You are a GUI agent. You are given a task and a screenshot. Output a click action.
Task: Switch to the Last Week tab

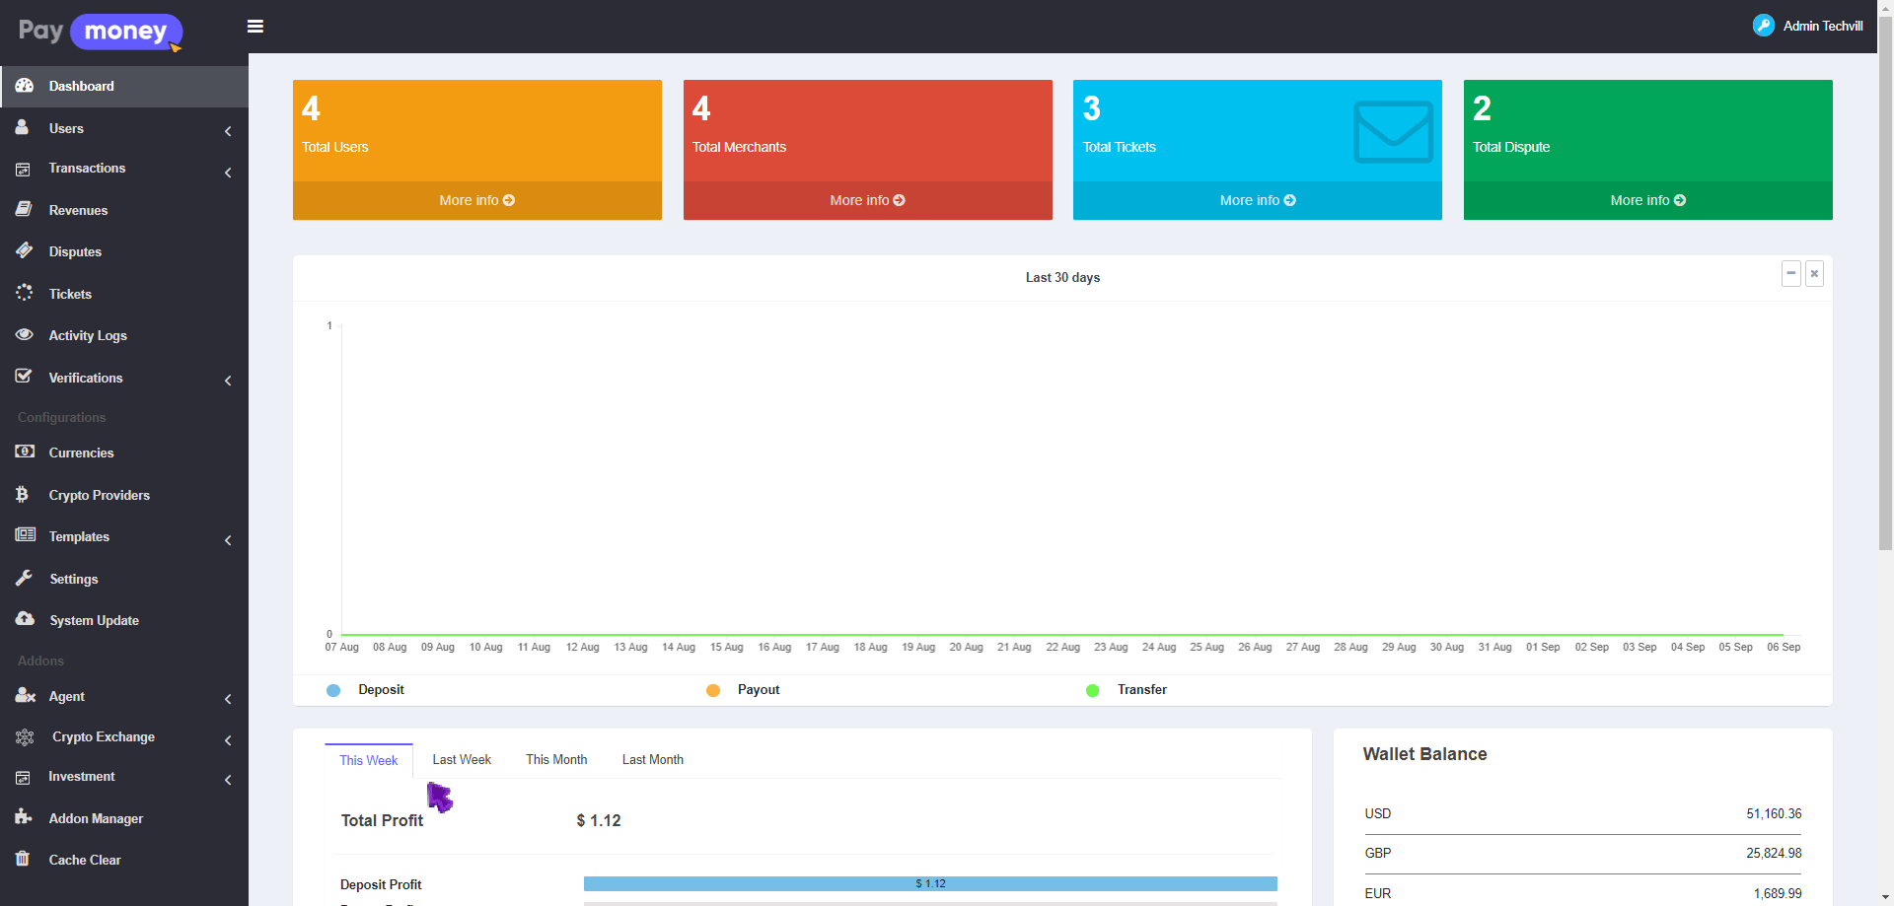click(461, 760)
